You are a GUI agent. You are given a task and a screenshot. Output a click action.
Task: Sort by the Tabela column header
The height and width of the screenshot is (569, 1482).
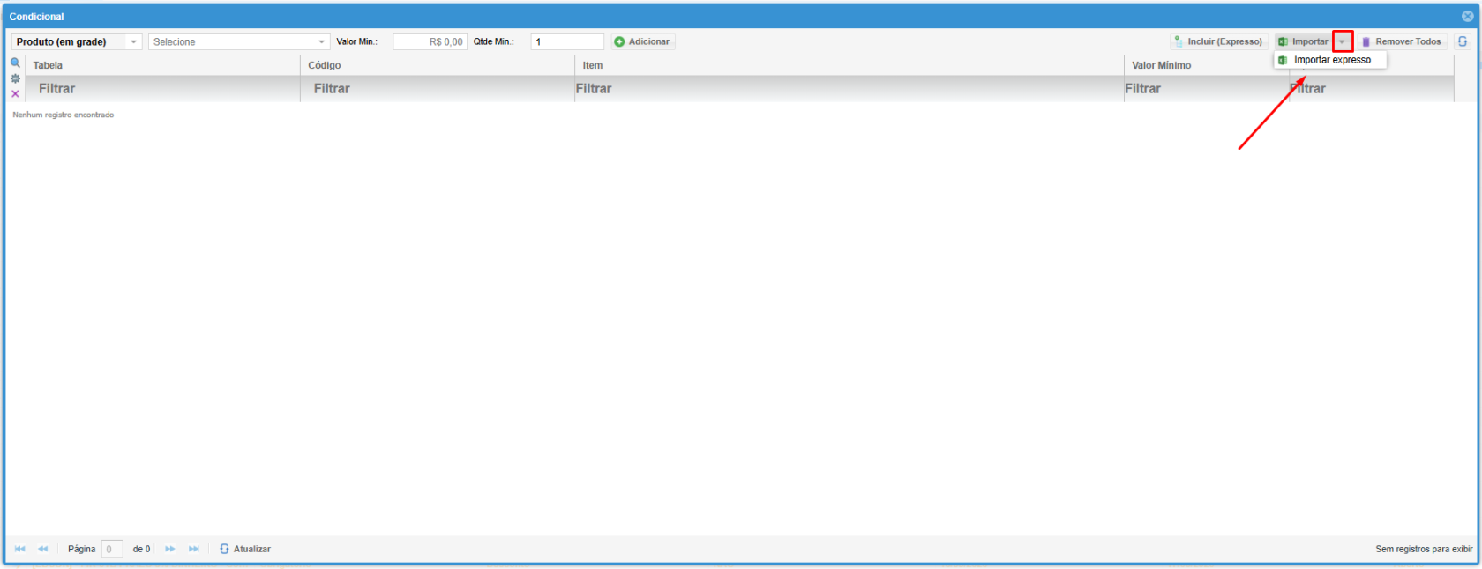[x=163, y=65]
